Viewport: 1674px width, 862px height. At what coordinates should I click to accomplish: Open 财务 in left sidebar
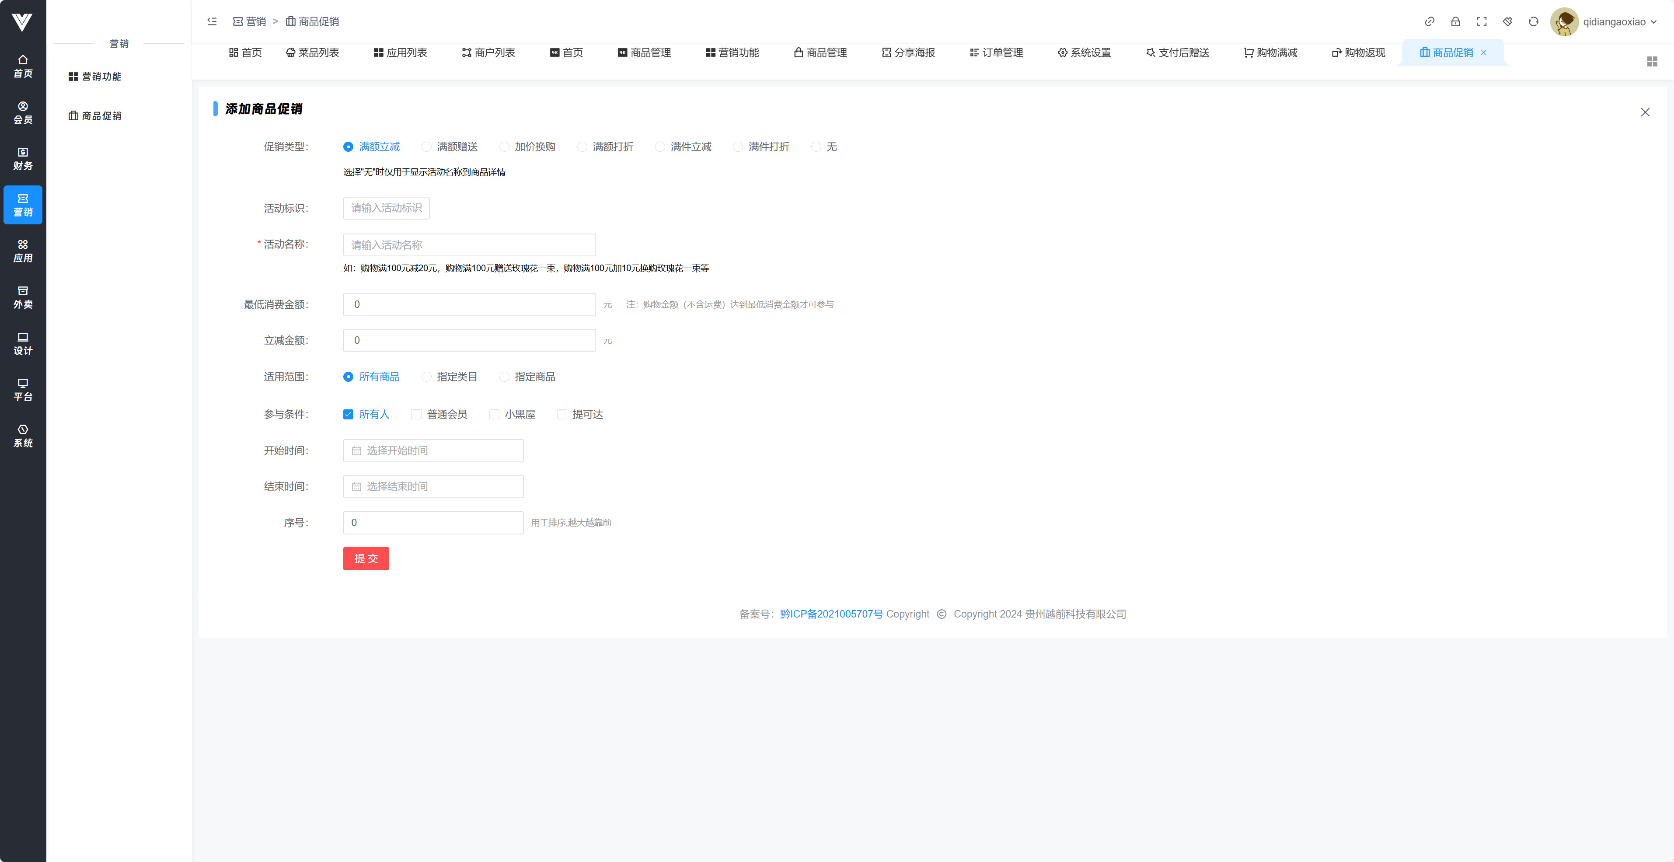pos(23,159)
